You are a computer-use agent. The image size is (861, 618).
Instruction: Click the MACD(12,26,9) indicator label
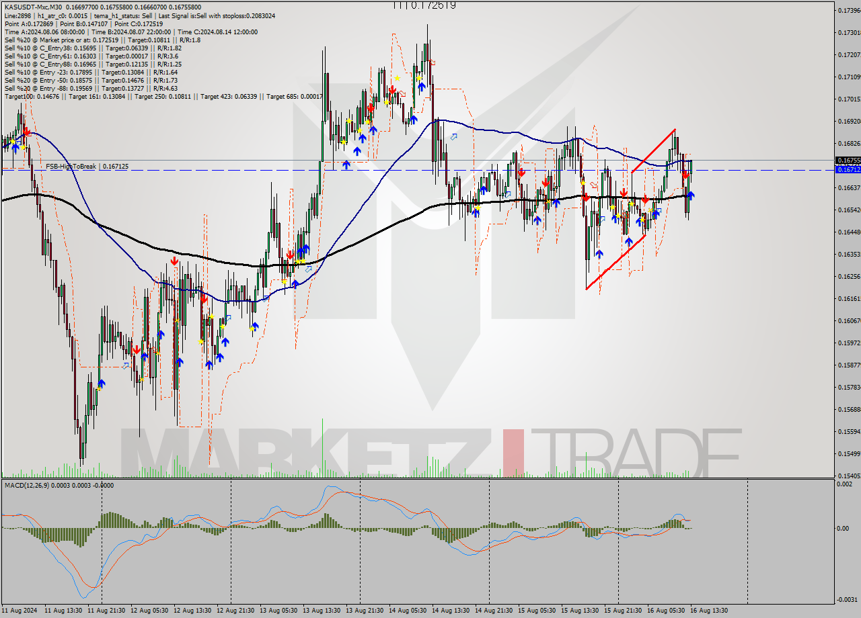[x=59, y=485]
